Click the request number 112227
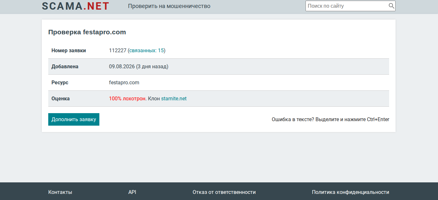The width and height of the screenshot is (438, 200). [x=118, y=50]
